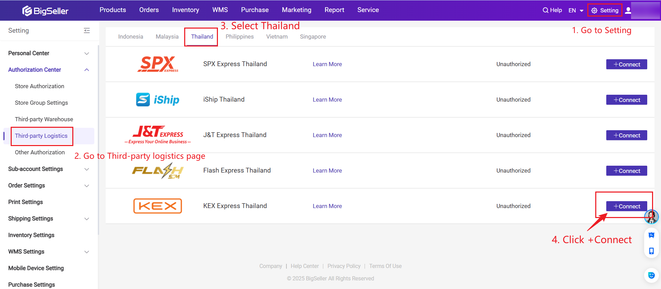Open Marketing menu
The height and width of the screenshot is (289, 661).
point(296,10)
